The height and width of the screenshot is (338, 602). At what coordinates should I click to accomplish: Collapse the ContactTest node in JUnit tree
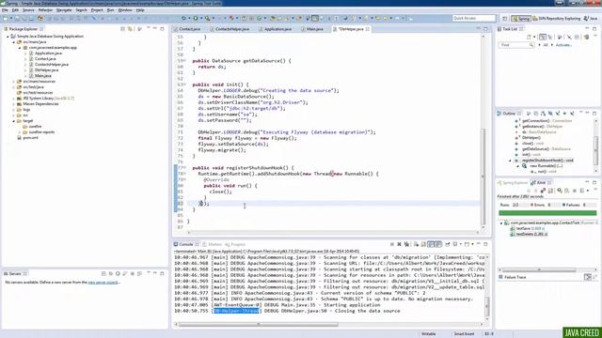[x=501, y=223]
